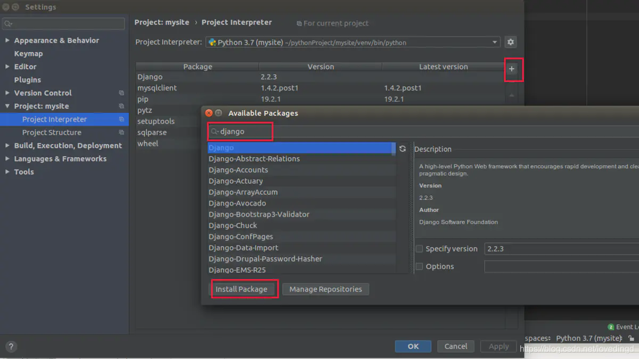The height and width of the screenshot is (359, 639).
Task: Select mysqlclient row in packages table
Action: [x=319, y=88]
